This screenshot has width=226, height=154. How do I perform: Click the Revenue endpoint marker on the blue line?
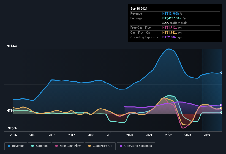pyautogui.click(x=221, y=73)
